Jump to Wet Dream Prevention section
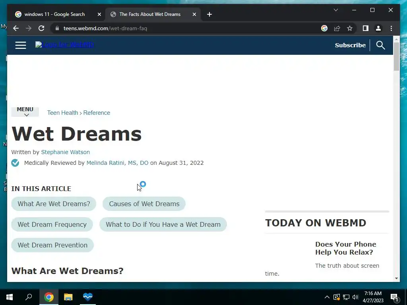 pos(52,245)
